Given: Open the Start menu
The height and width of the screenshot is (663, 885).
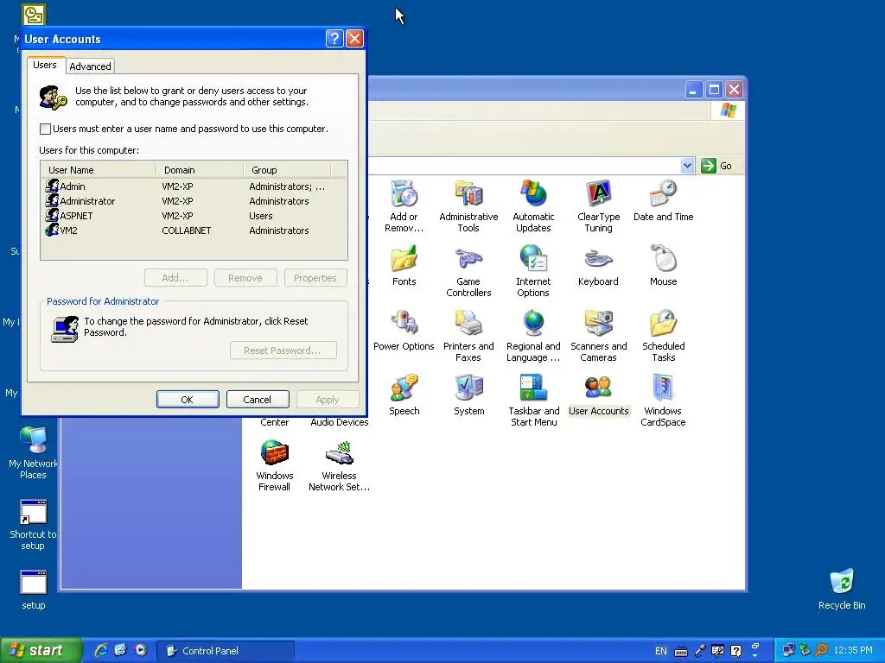Looking at the screenshot, I should [x=41, y=650].
